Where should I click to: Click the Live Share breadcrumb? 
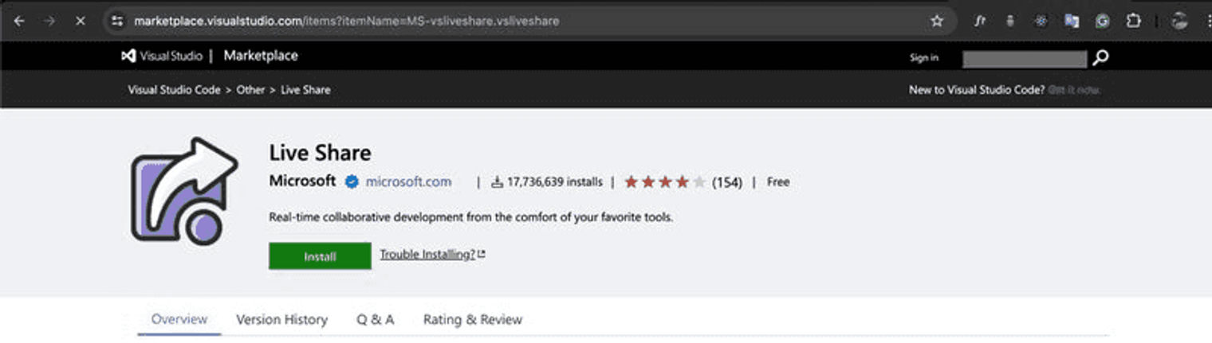point(305,90)
